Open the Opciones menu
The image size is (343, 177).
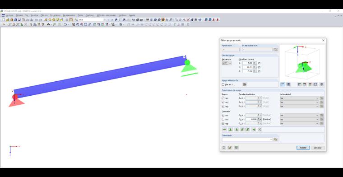[x=90, y=15]
